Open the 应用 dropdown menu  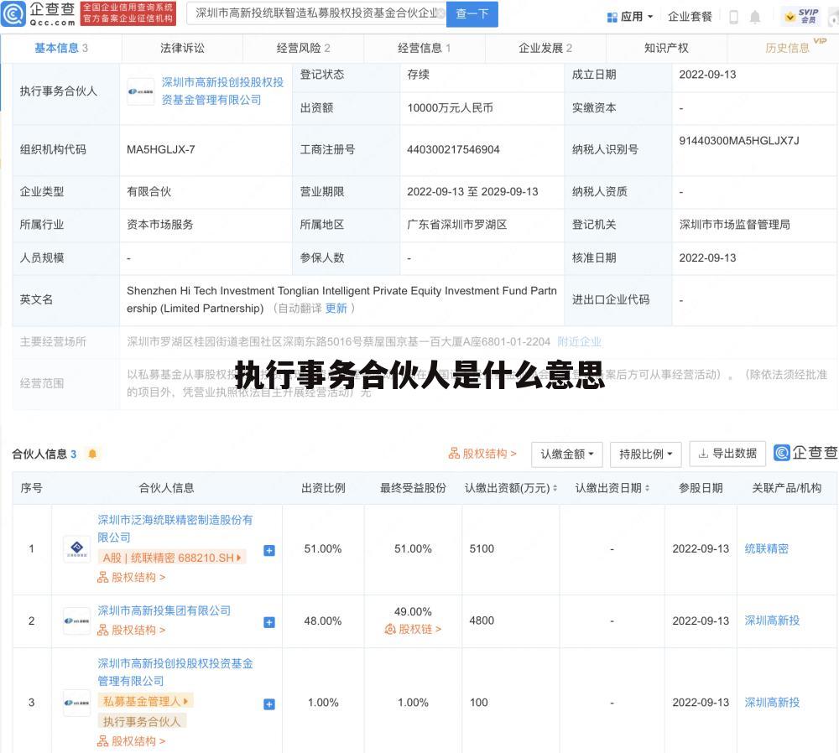[630, 17]
